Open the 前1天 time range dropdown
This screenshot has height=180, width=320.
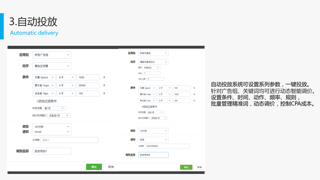click(x=54, y=108)
